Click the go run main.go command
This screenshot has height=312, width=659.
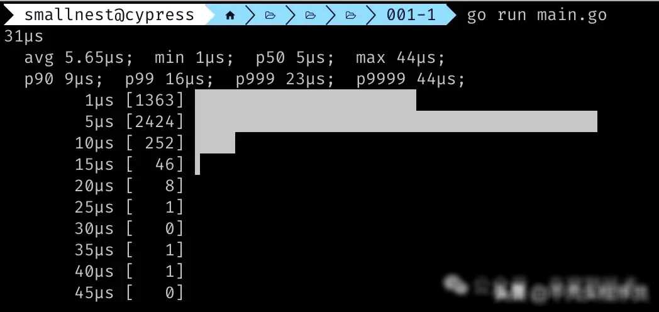coord(537,16)
